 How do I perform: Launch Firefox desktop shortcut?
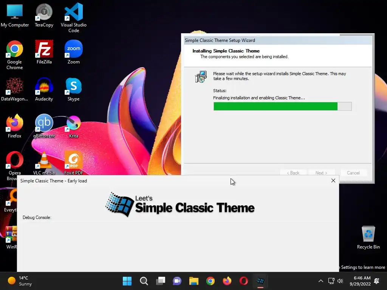tap(15, 126)
